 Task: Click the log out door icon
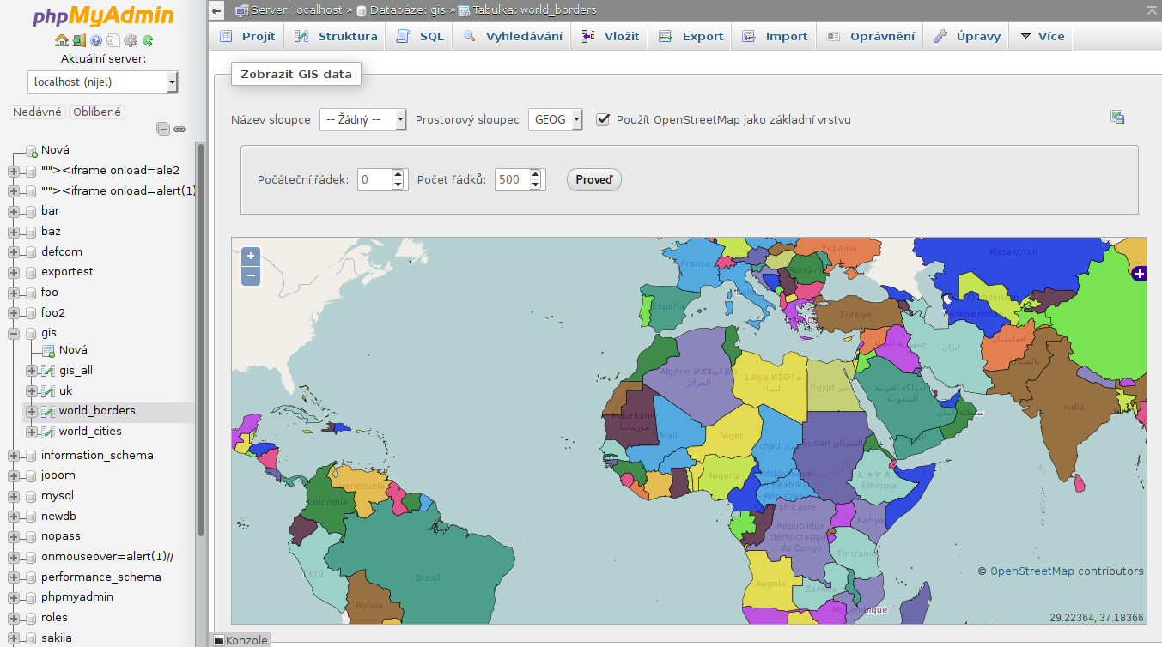(x=79, y=40)
